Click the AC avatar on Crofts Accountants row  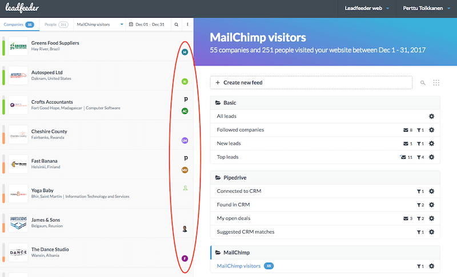coord(185,111)
